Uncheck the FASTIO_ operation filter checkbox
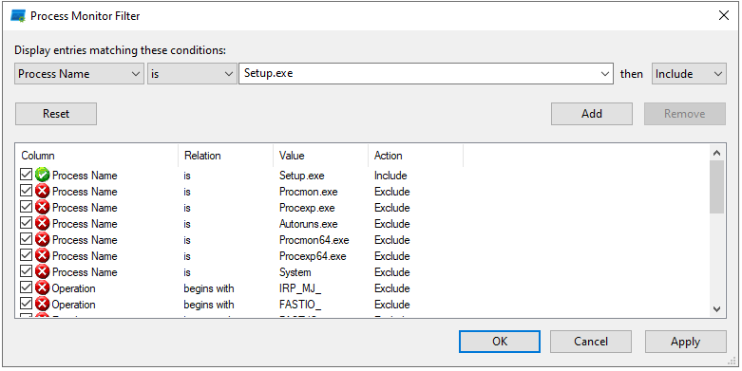The width and height of the screenshot is (742, 371). click(27, 304)
